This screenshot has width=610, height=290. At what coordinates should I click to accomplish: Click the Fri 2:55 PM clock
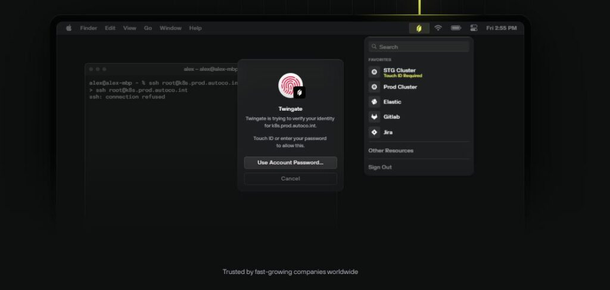coord(502,28)
